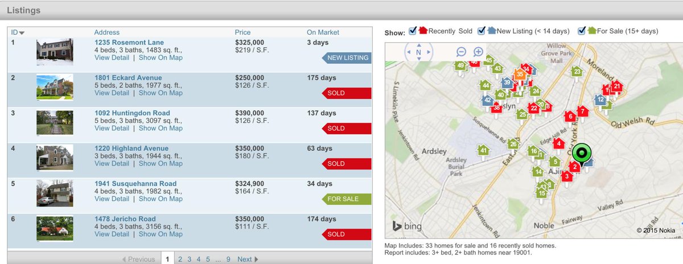Image resolution: width=683 pixels, height=264 pixels.
Task: Select map marker 15
Action: [x=542, y=194]
